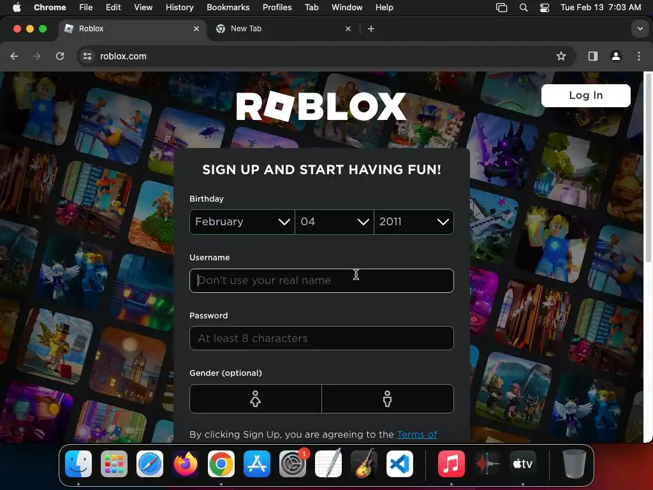Select the female gender icon

pos(255,399)
